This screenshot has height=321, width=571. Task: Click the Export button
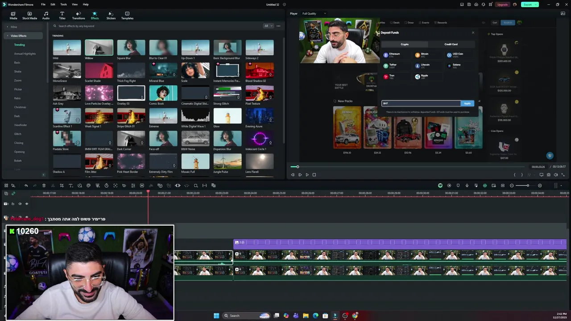point(530,4)
